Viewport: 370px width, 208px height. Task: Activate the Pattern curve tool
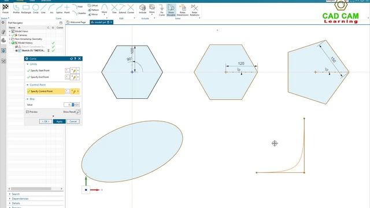(94, 10)
